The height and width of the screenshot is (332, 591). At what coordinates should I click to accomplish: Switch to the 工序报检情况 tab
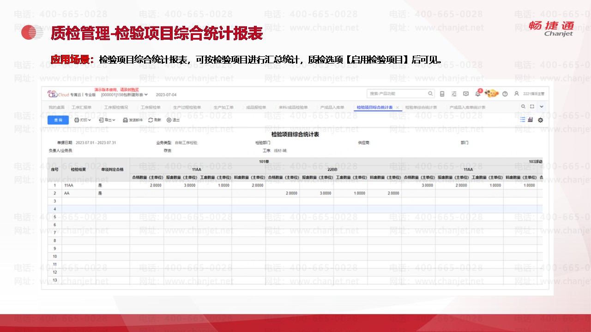(116, 107)
